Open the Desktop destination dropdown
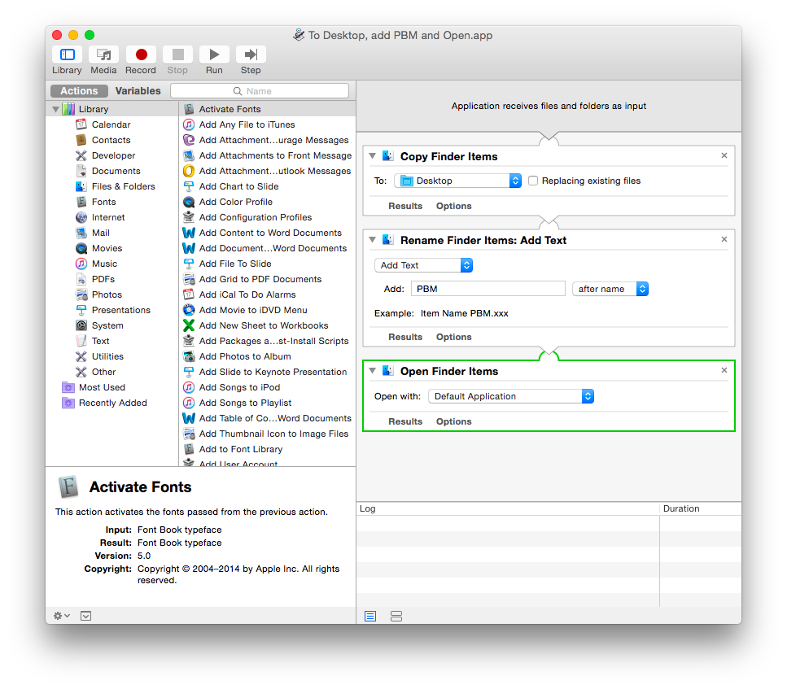The height and width of the screenshot is (689, 787). point(457,181)
